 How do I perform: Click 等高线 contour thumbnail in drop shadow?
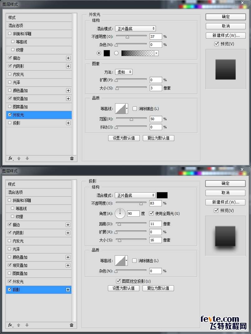coord(120,261)
